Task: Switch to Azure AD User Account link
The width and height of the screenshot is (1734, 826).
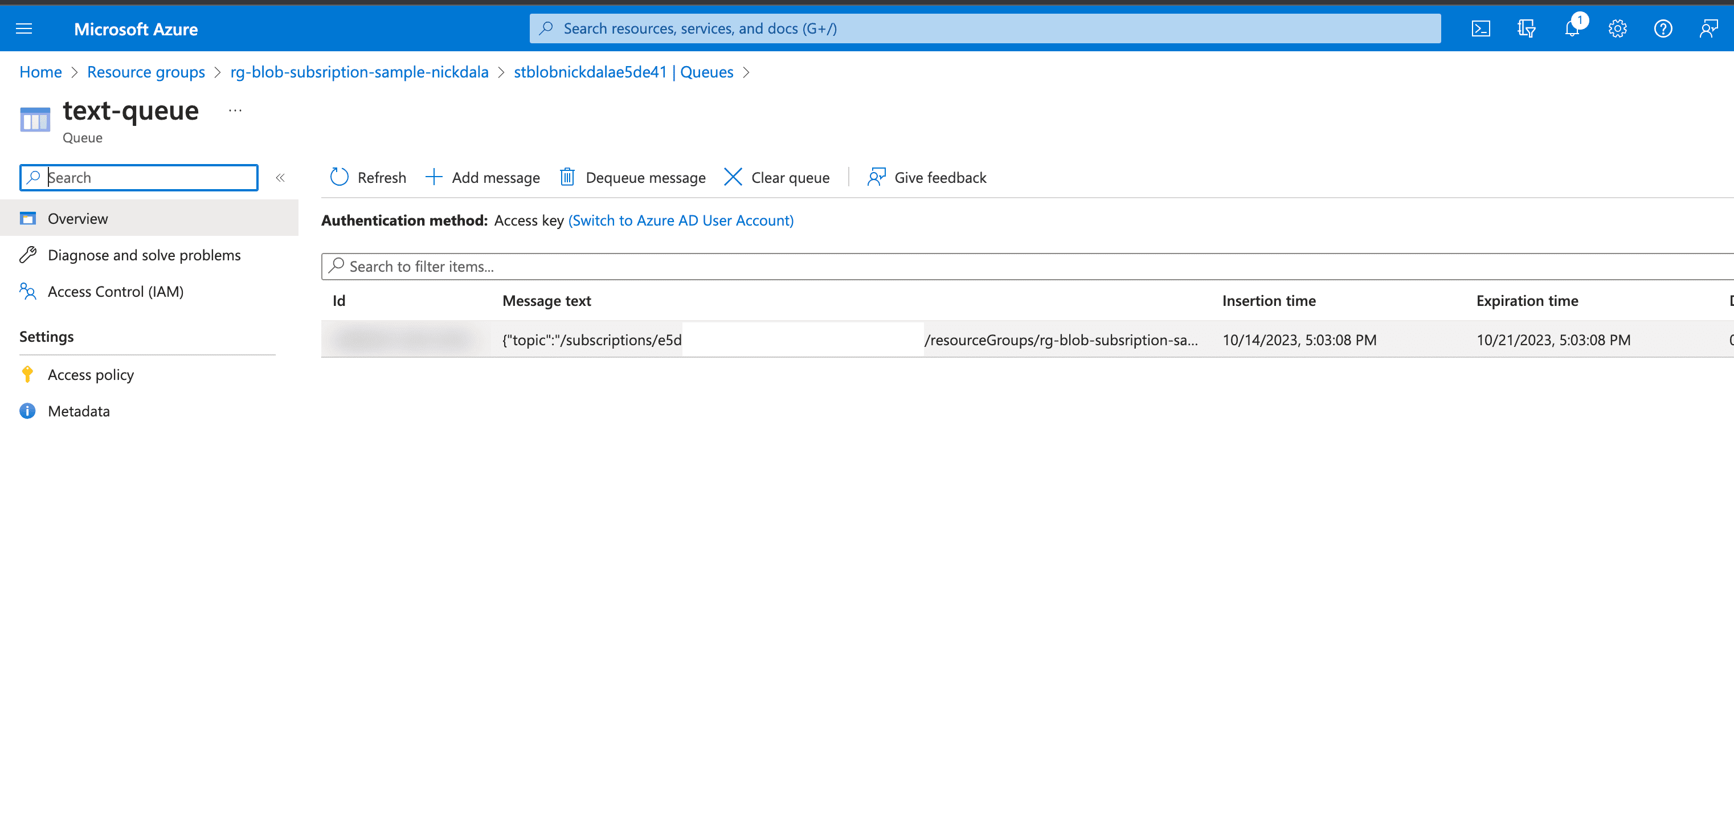Action: tap(681, 220)
